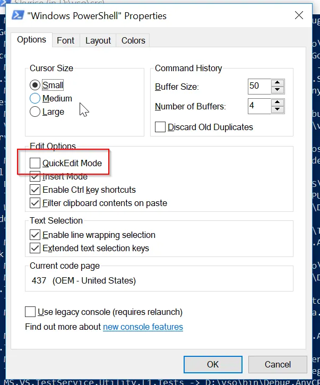Confirm settings with OK button
The width and height of the screenshot is (320, 385).
pos(213,364)
